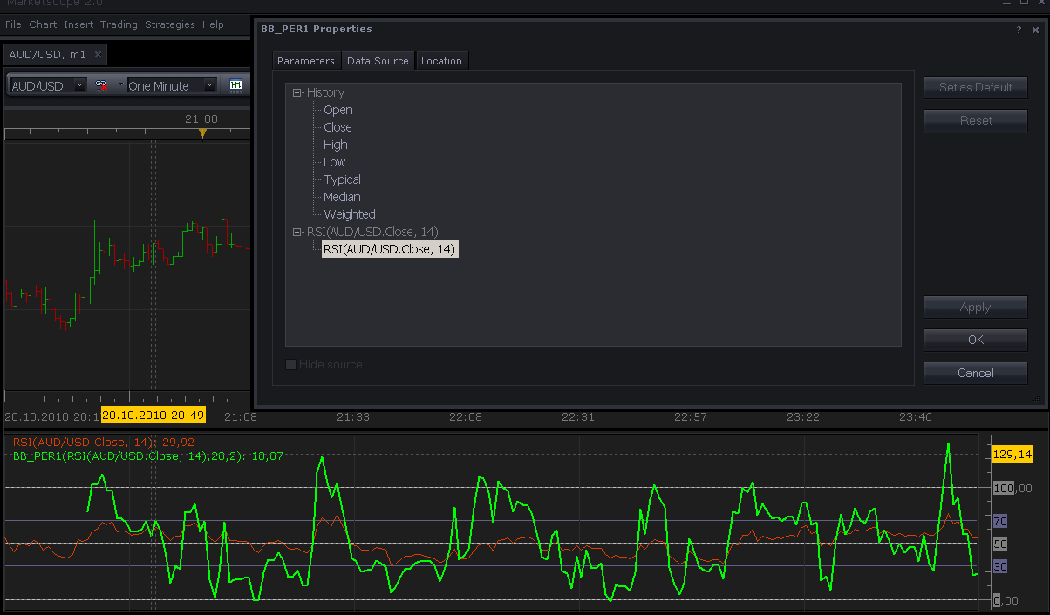
Task: Toggle the Hide source checkbox
Action: coord(291,364)
